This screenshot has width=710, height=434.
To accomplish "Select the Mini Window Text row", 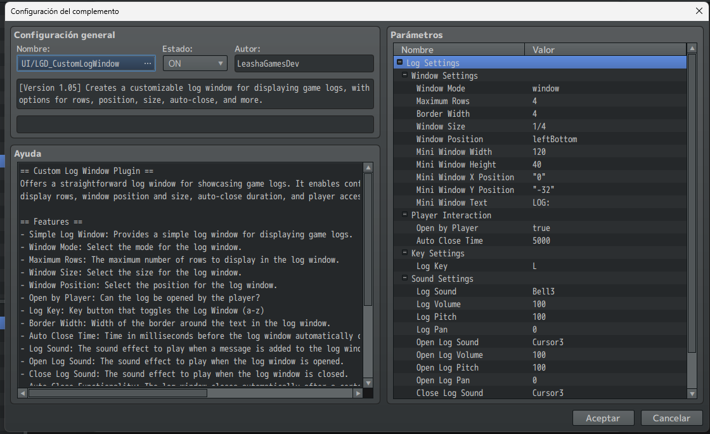I will pyautogui.click(x=540, y=202).
